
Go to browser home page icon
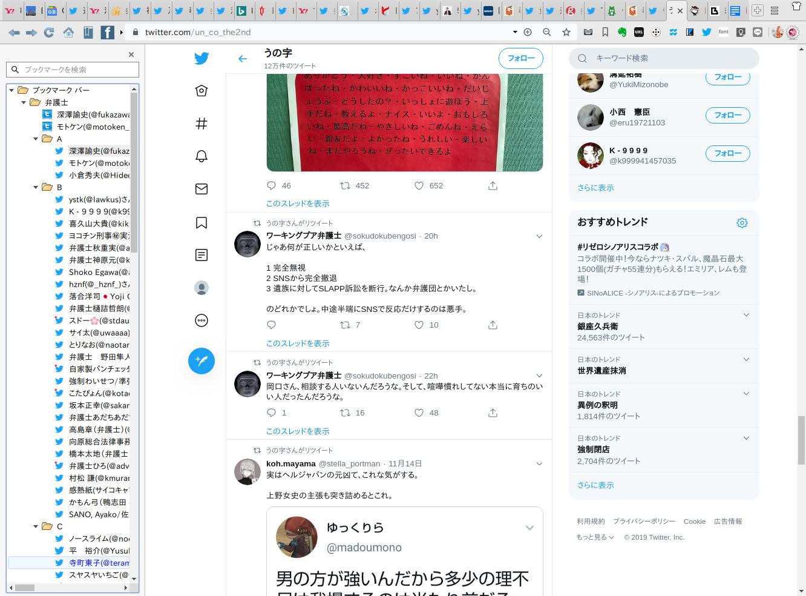click(68, 32)
